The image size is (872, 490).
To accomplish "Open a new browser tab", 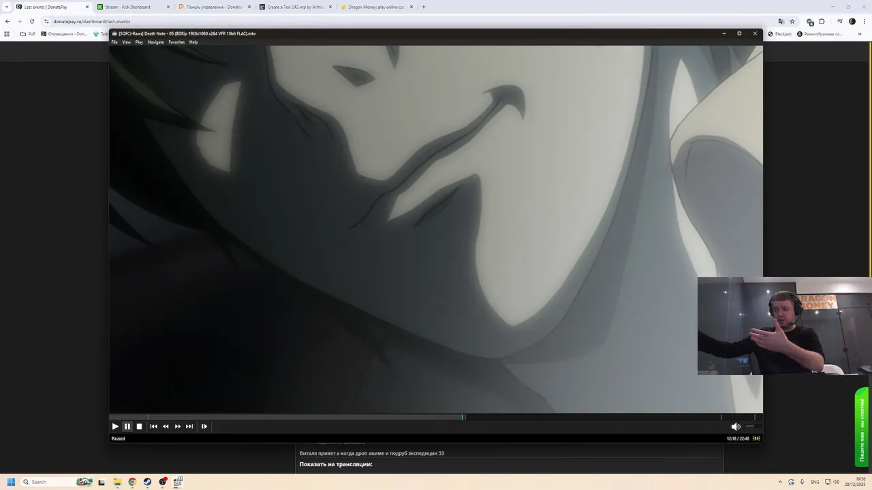I will pos(424,7).
